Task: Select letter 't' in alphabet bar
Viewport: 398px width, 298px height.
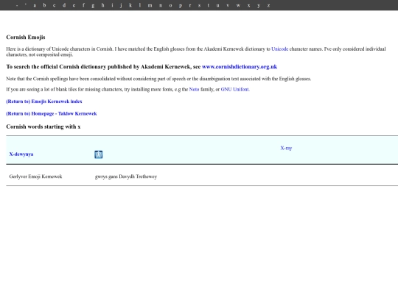Action: [x=209, y=5]
